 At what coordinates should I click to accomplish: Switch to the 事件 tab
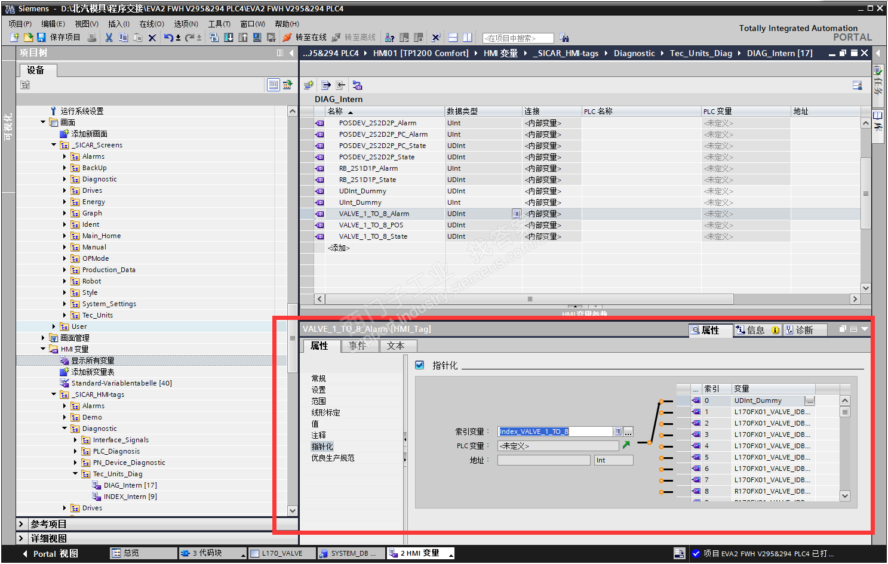tap(358, 346)
